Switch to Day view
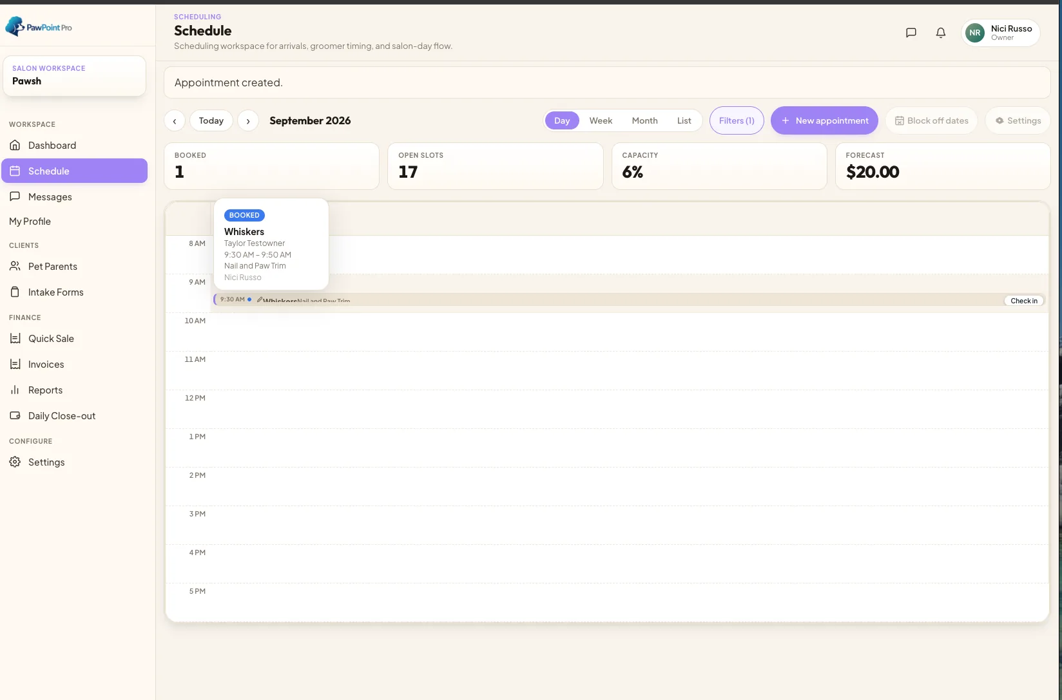1062x700 pixels. tap(562, 120)
